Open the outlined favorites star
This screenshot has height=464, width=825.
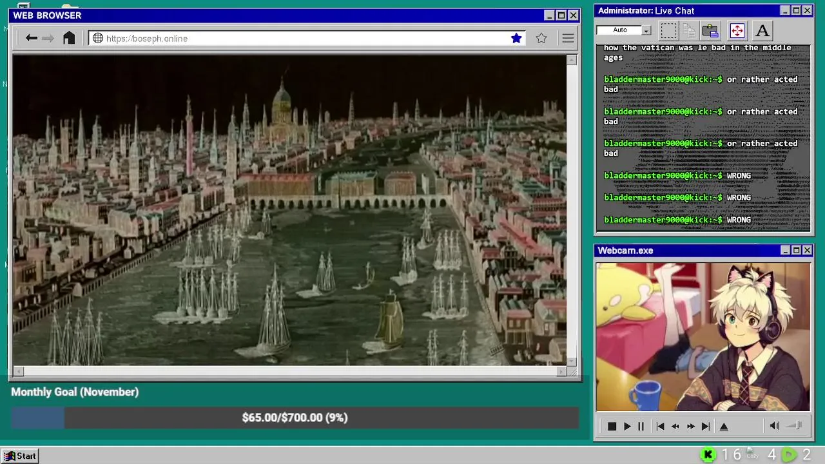(x=541, y=38)
